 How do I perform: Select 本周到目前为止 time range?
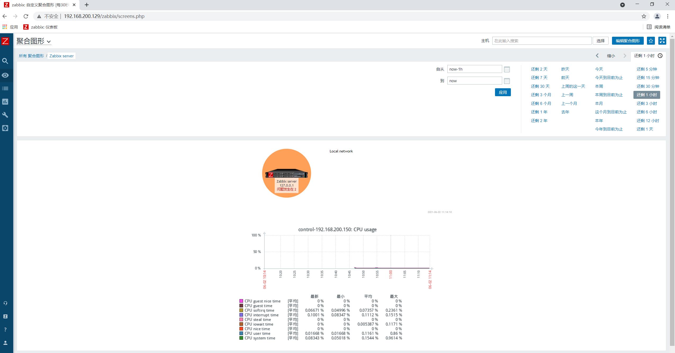point(609,95)
